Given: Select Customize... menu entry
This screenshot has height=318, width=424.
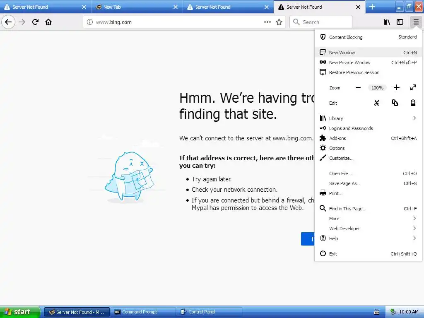Looking at the screenshot, I should point(368,158).
